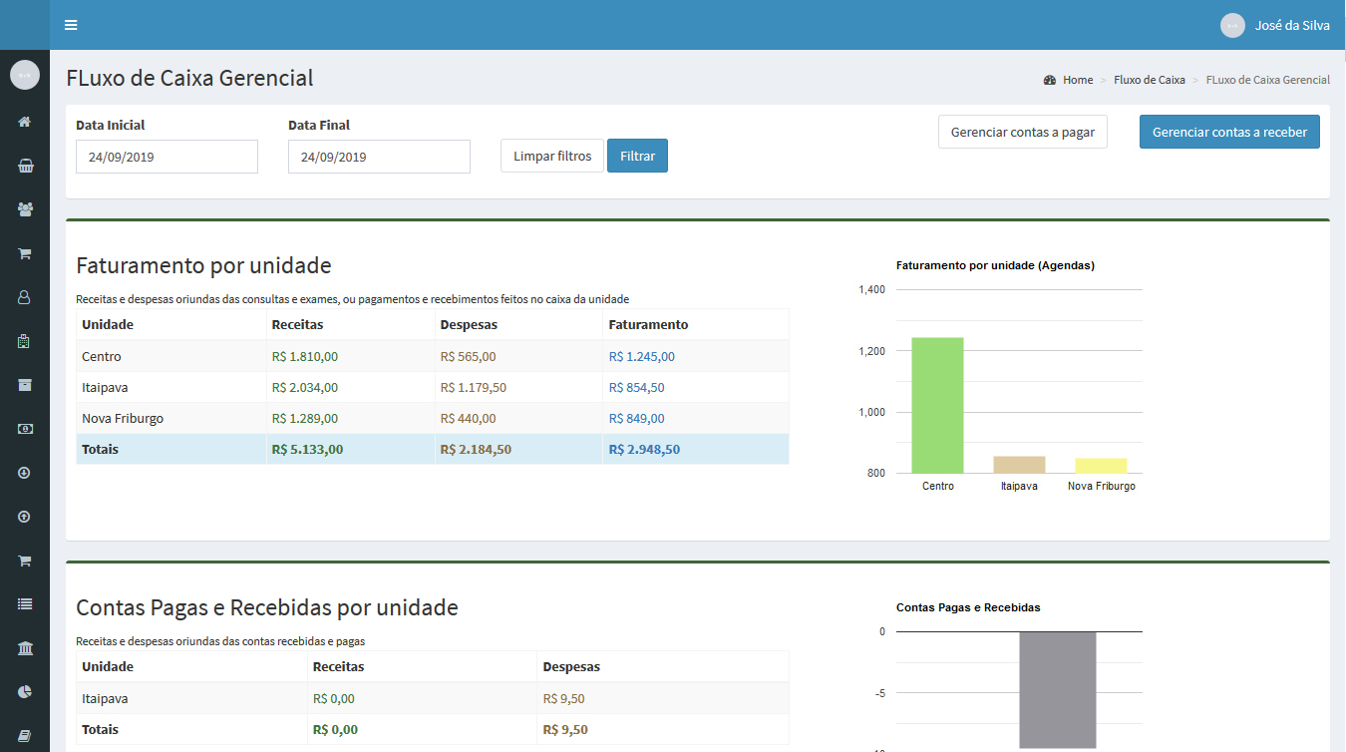Click the R$ 849,00 faturamento value
The height and width of the screenshot is (752, 1346).
pyautogui.click(x=636, y=418)
